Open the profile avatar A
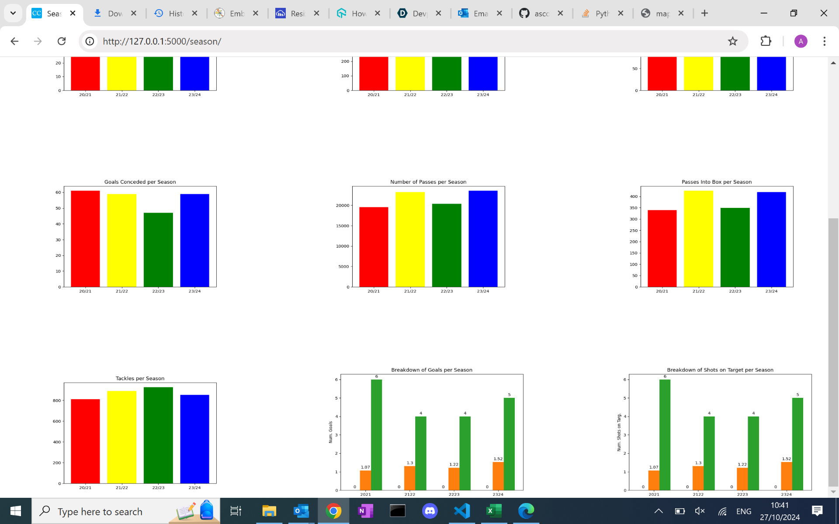The image size is (839, 524). (x=801, y=41)
